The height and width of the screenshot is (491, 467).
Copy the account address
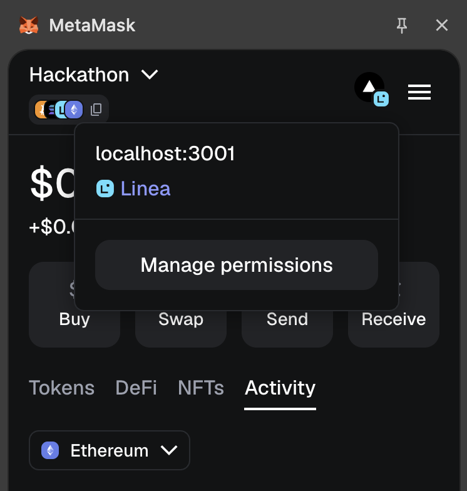click(96, 110)
